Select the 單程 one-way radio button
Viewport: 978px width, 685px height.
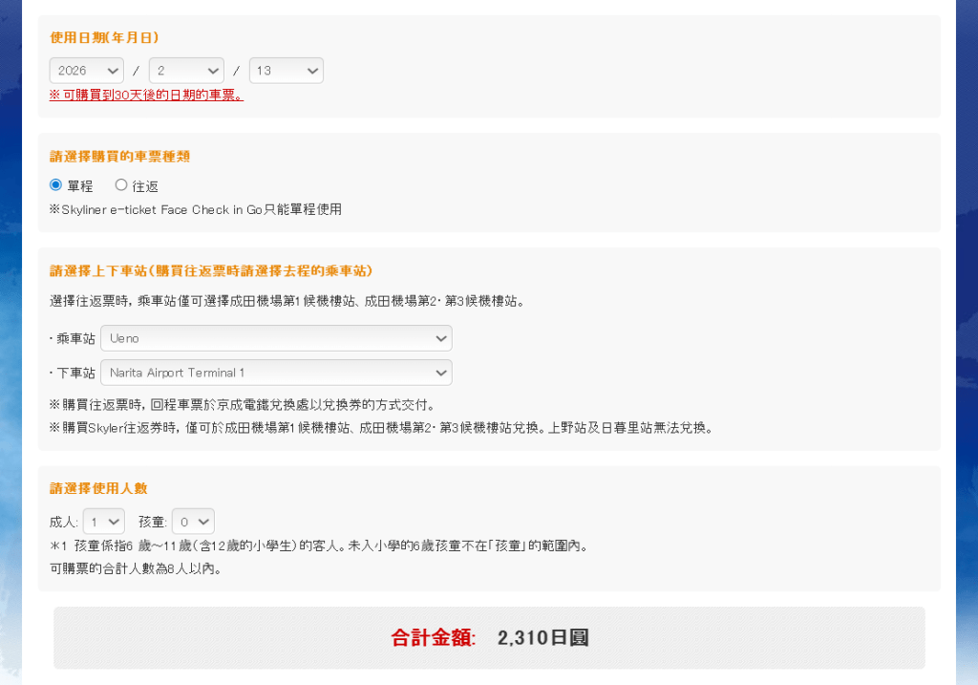click(55, 185)
